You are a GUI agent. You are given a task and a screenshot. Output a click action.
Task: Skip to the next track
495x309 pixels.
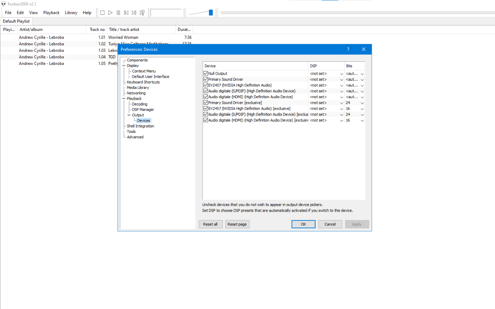134,13
